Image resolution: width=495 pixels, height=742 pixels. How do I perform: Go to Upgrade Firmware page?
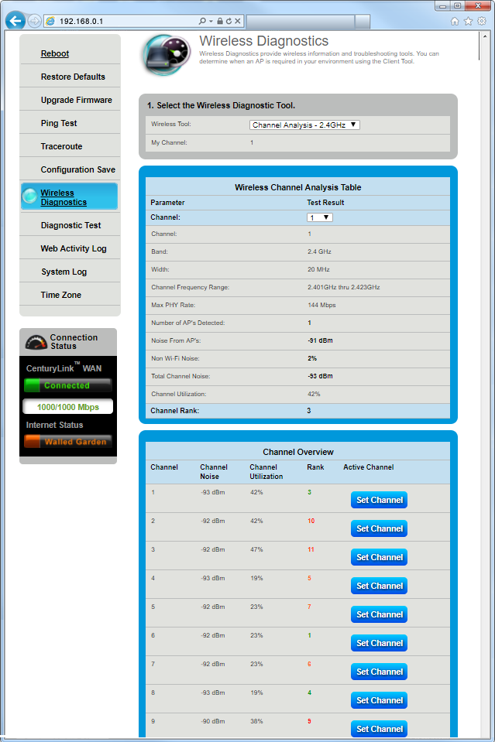click(x=76, y=100)
